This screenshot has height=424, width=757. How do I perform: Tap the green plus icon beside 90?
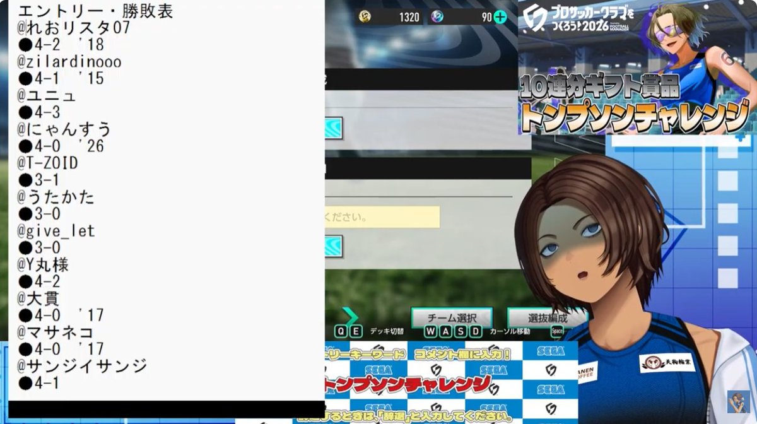pos(500,17)
